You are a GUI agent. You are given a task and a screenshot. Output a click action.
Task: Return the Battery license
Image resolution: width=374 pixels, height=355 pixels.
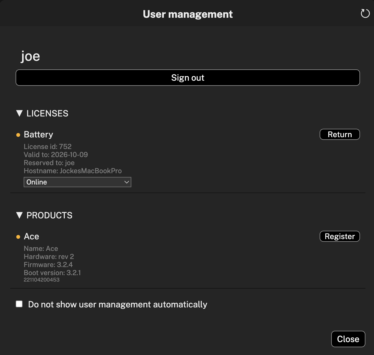coord(340,134)
